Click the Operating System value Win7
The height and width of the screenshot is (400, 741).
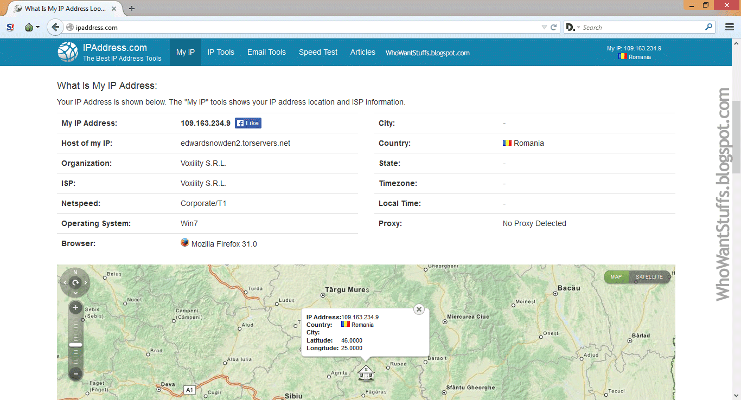coord(189,223)
